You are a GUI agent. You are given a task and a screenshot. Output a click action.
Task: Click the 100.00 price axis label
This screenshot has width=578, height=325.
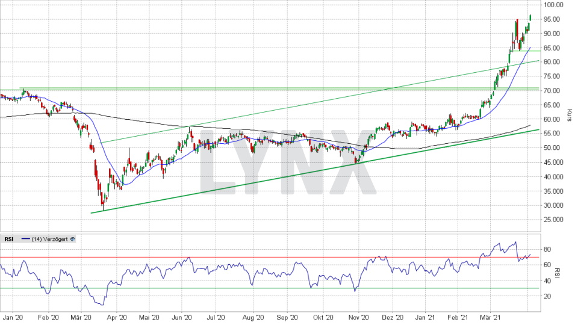click(554, 5)
